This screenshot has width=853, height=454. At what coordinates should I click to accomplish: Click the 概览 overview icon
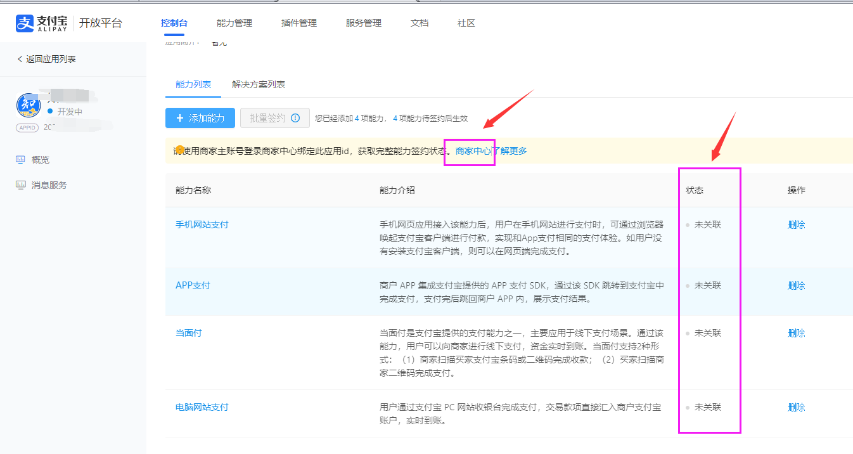click(20, 160)
